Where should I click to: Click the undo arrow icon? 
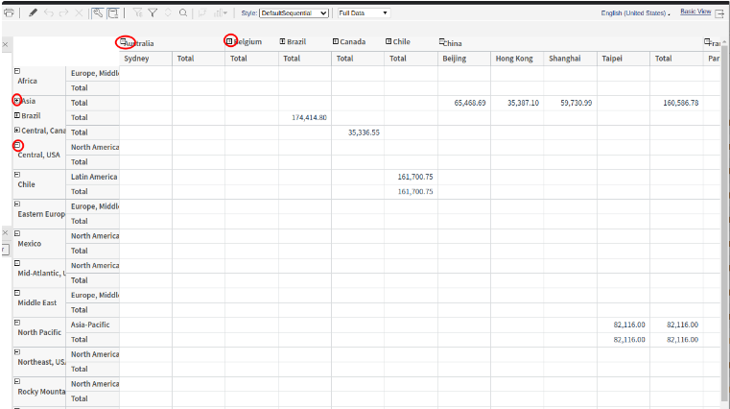point(49,13)
